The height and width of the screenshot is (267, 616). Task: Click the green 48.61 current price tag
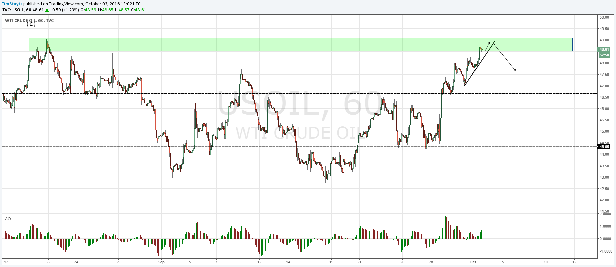click(x=604, y=49)
